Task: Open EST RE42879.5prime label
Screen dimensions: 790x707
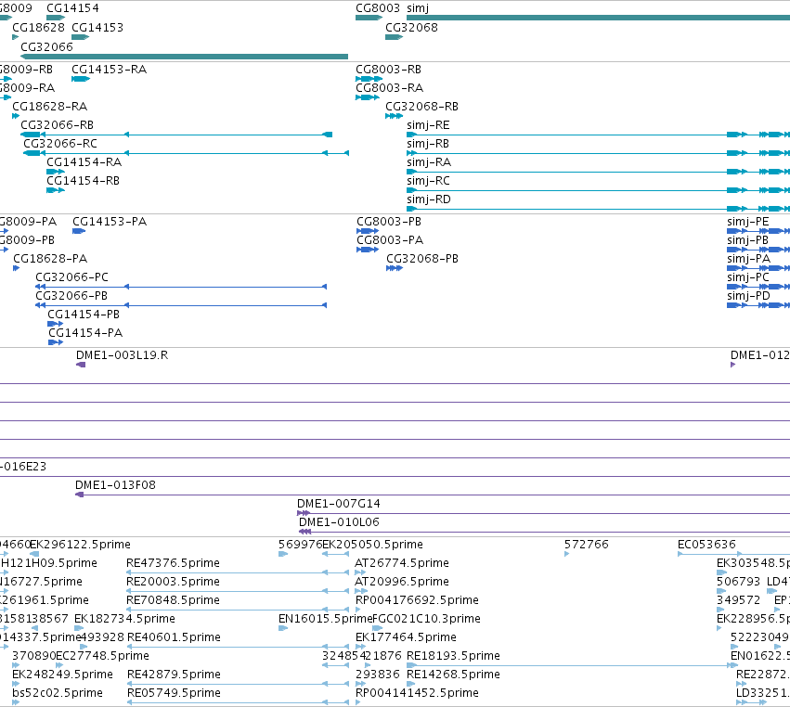Action: click(174, 675)
